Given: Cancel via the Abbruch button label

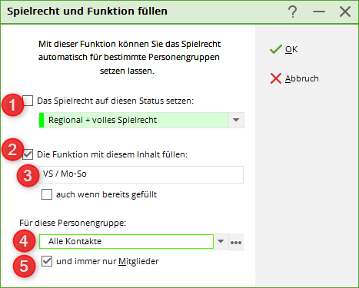Looking at the screenshot, I should coord(302,78).
